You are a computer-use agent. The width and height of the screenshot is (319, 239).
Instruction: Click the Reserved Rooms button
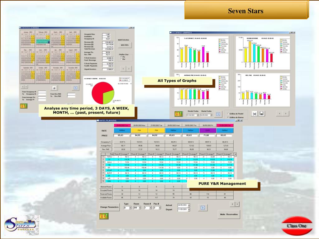point(106,194)
